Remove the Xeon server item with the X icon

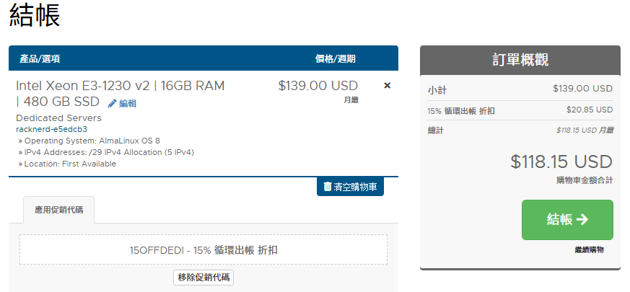tap(387, 86)
